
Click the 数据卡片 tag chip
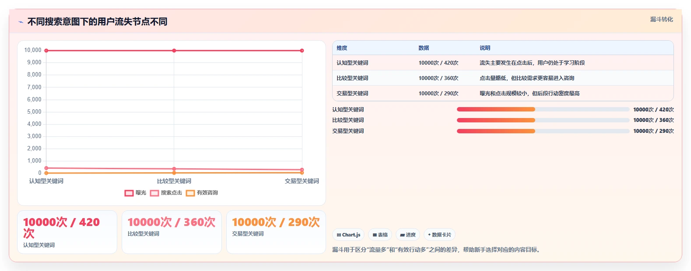[x=439, y=235]
